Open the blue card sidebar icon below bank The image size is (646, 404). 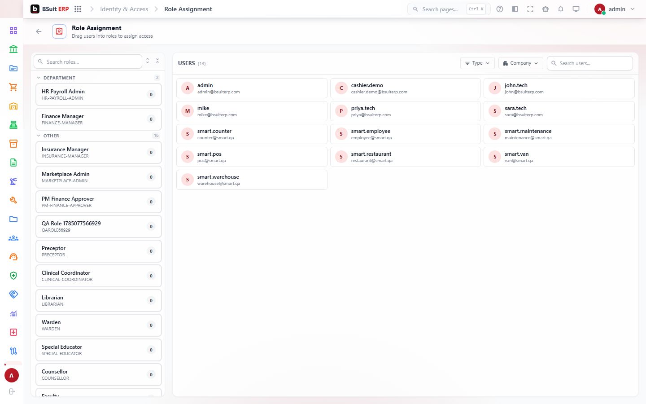(x=13, y=68)
